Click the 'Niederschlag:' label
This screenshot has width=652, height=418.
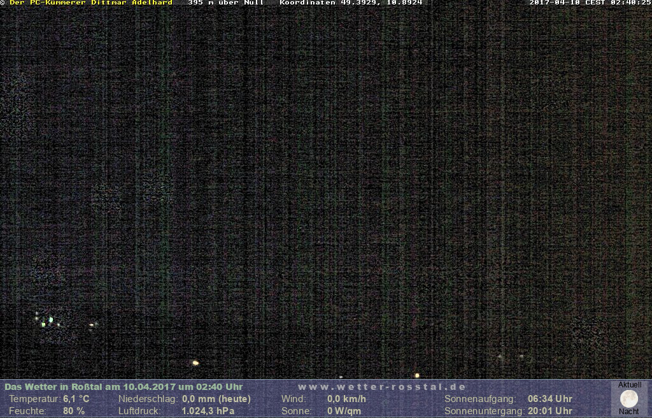(148, 399)
